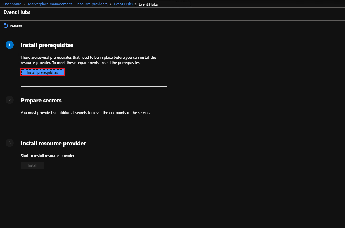Click the Event Hubs page title
The height and width of the screenshot is (228, 345).
17,12
